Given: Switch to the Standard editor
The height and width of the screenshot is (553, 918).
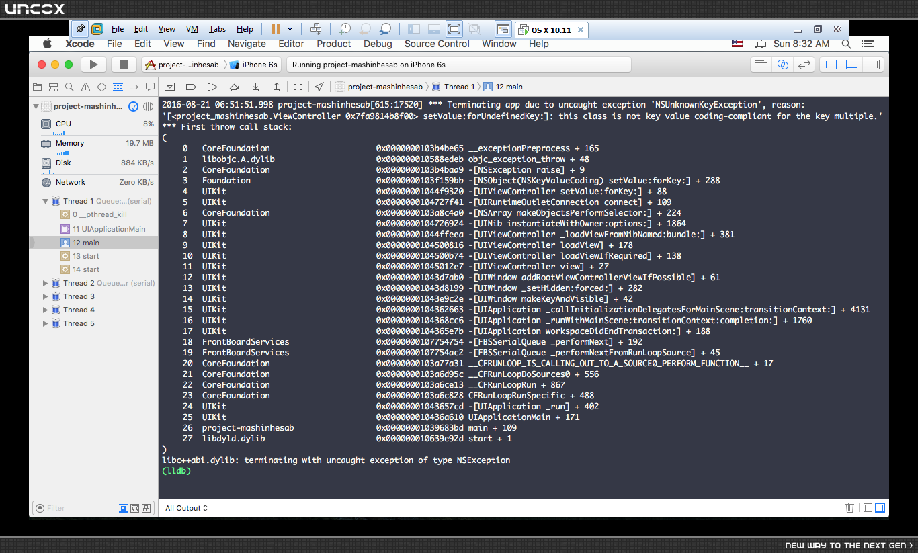Looking at the screenshot, I should click(x=761, y=65).
